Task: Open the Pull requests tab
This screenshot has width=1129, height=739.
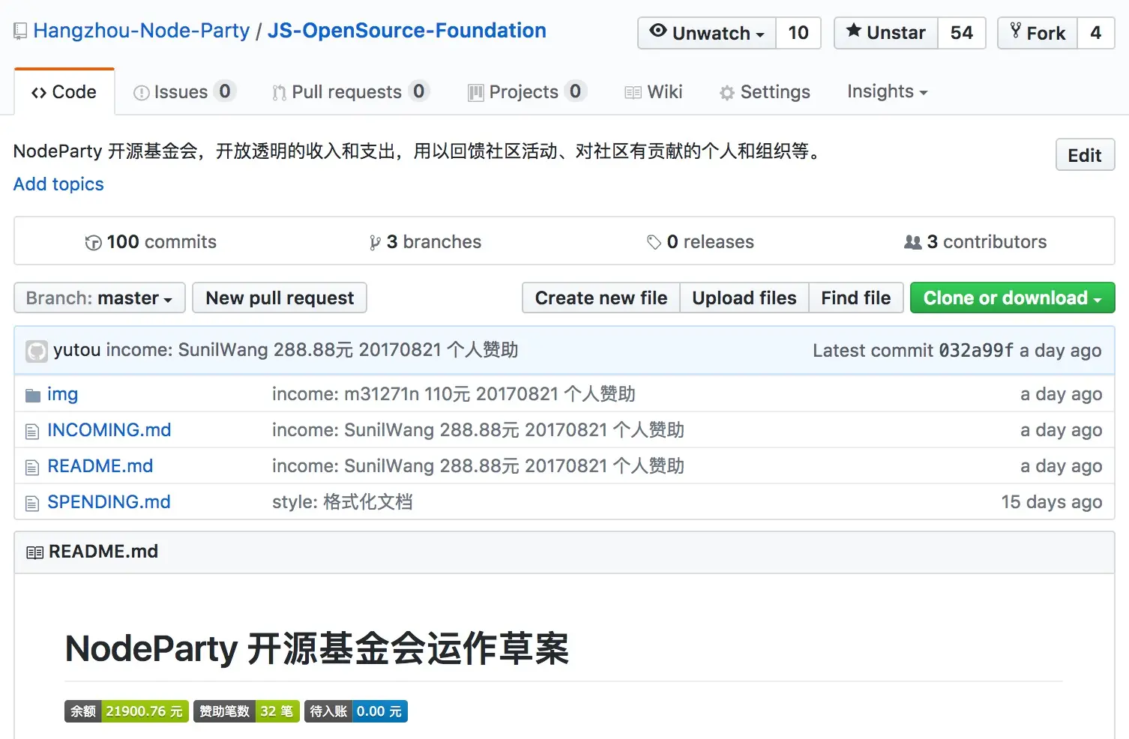Action: point(350,91)
